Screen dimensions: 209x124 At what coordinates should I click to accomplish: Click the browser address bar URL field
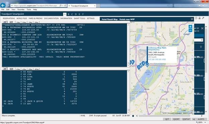coord(35,6)
